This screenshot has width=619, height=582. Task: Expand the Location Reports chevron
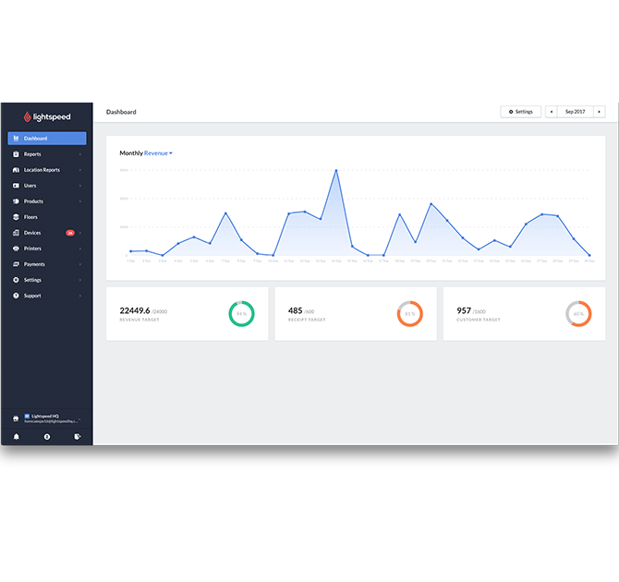[80, 170]
